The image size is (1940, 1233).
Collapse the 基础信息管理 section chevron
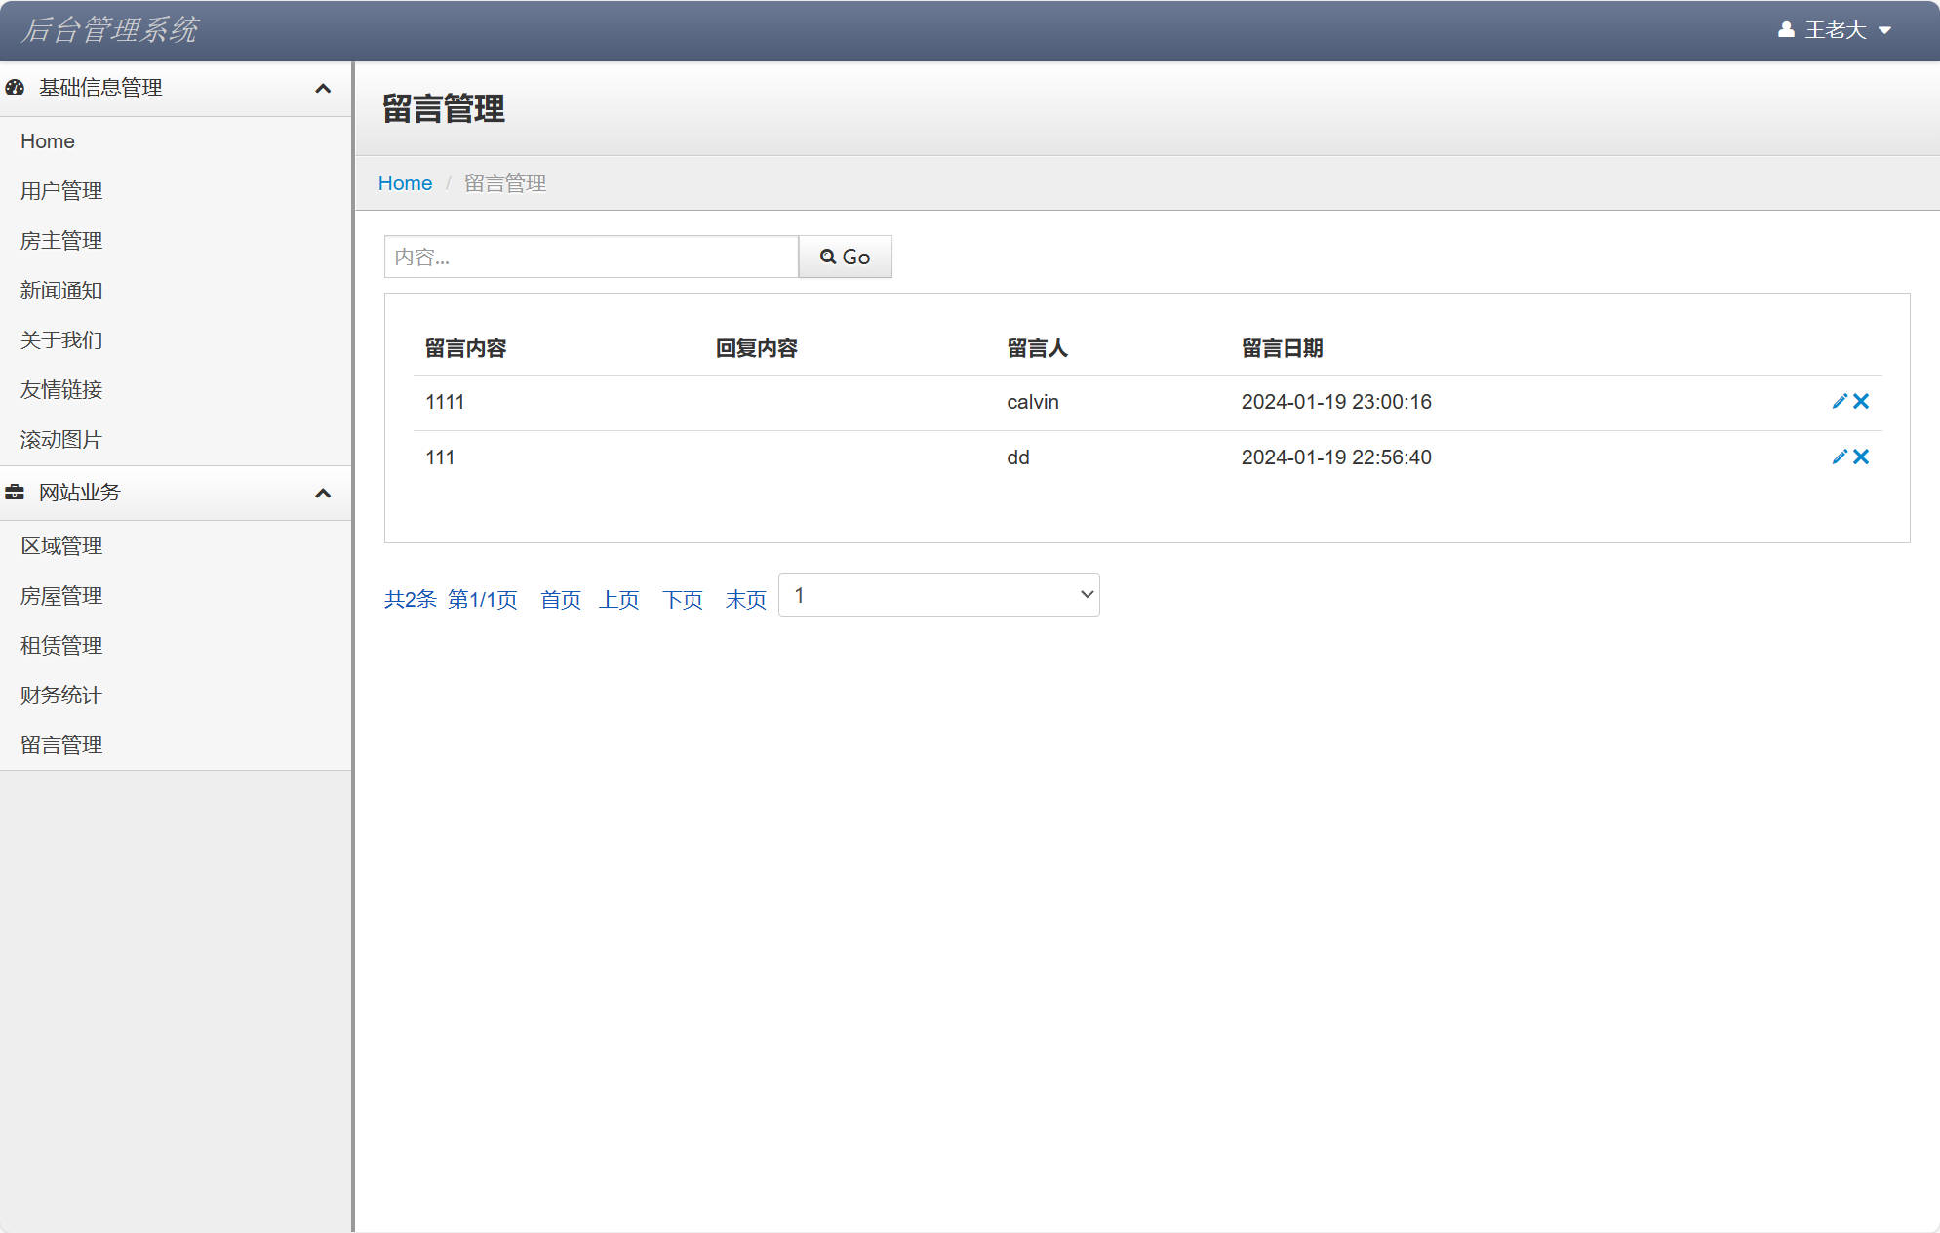(324, 88)
